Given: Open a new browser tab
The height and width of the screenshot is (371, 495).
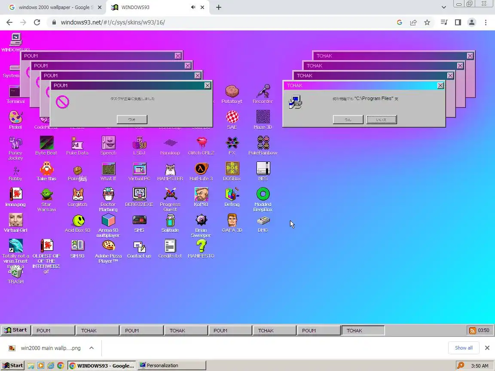Looking at the screenshot, I should (218, 7).
